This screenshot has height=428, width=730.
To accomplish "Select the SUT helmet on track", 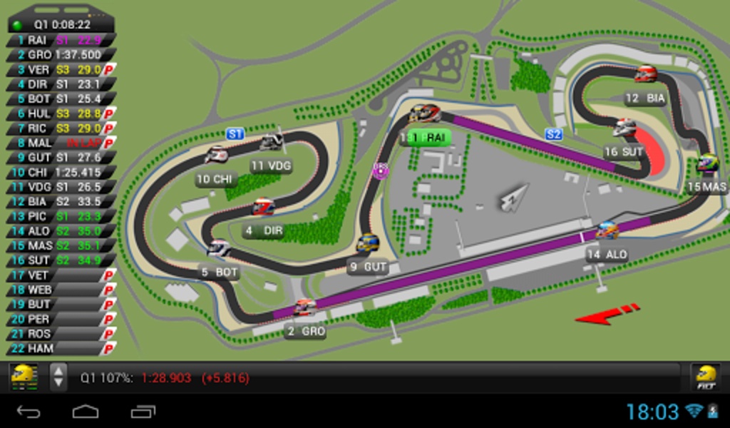I will 624,127.
